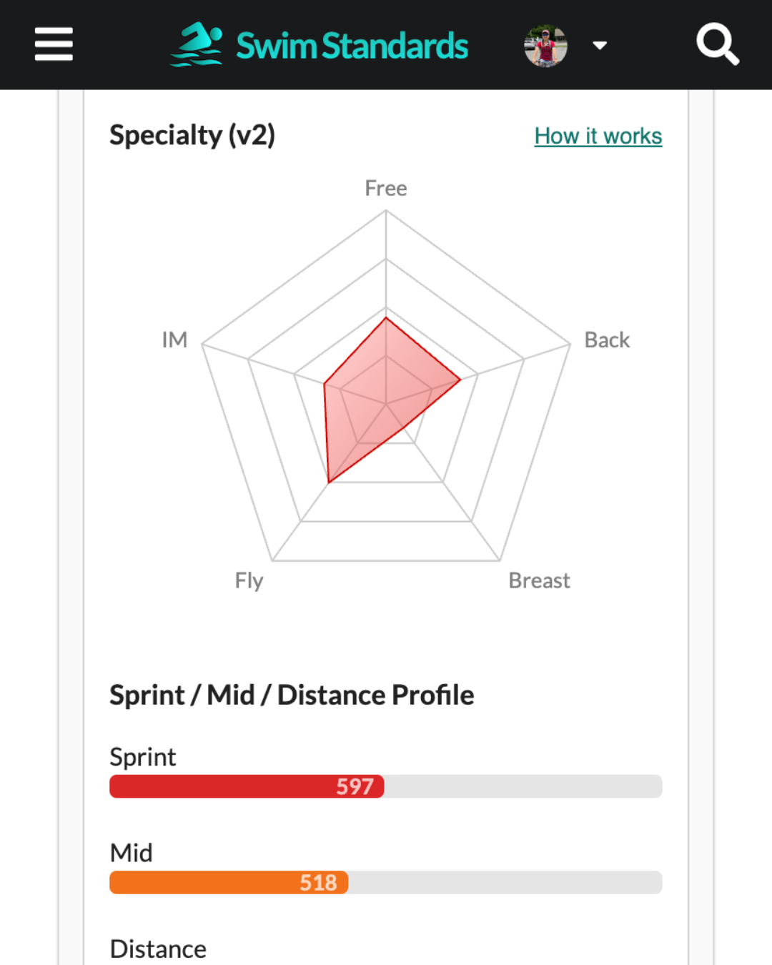Select the Fly axis label on radar chart
The image size is (772, 965).
pyautogui.click(x=249, y=580)
